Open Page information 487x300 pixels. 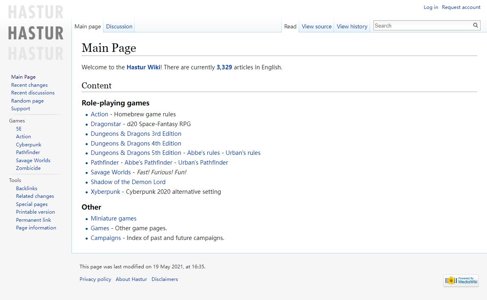coord(36,228)
